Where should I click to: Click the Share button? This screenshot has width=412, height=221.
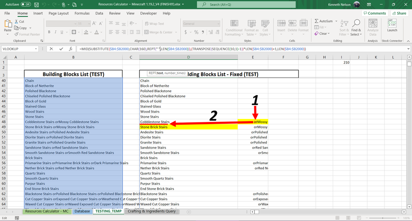[399, 13]
